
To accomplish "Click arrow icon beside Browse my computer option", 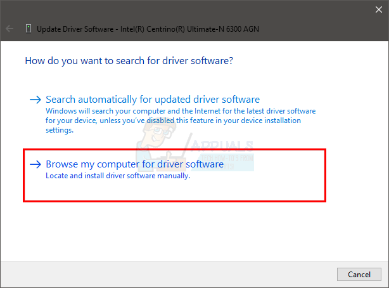I will 35,164.
